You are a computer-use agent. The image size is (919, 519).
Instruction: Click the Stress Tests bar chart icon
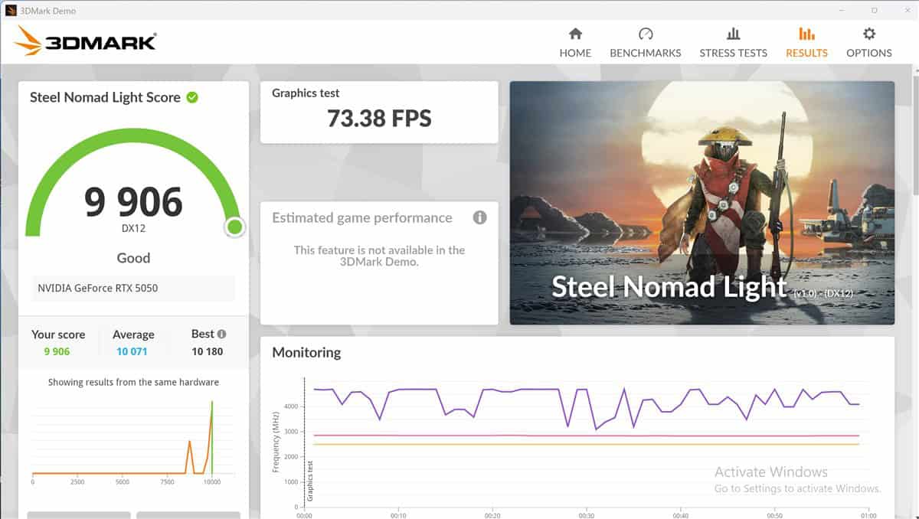(x=733, y=34)
